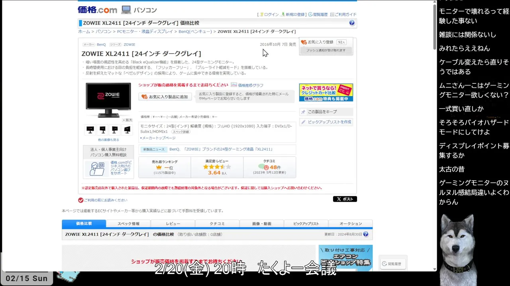Screen dimensions: 510x286
Task: Open the ZOWIE series link
Action: pyautogui.click(x=129, y=44)
